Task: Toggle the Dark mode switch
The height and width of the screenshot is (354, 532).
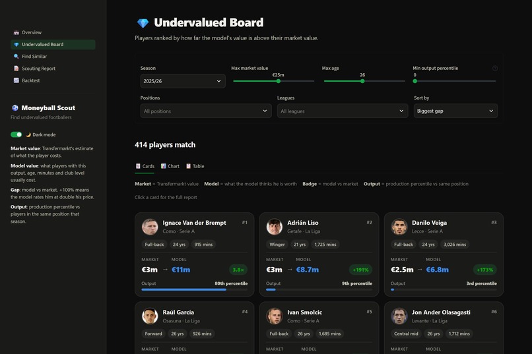Action: pos(17,134)
